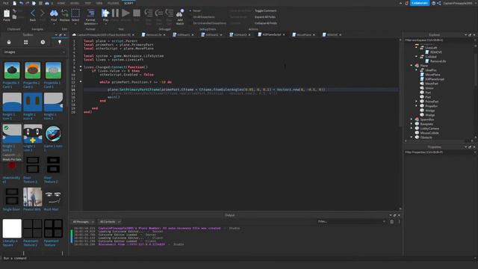Screen dimensions: 478x269
Task: Select MouseCollide in Explorer
Action: coord(429,133)
